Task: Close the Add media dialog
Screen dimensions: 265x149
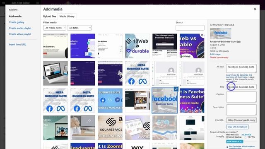Action: click(255, 9)
